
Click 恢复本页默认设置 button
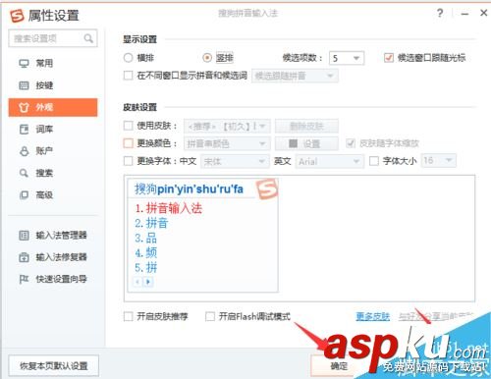53,365
